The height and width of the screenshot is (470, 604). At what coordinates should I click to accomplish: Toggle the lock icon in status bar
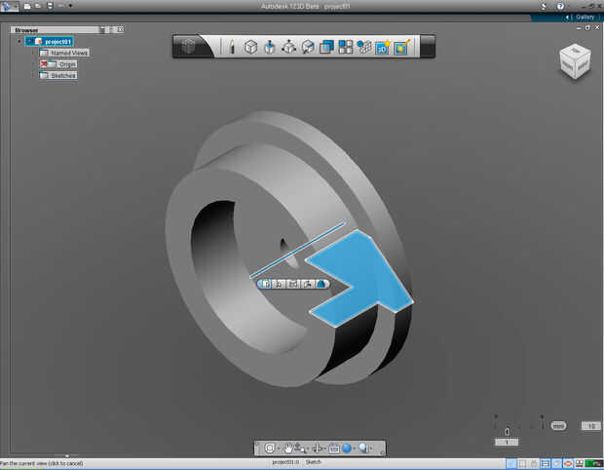tap(534, 463)
